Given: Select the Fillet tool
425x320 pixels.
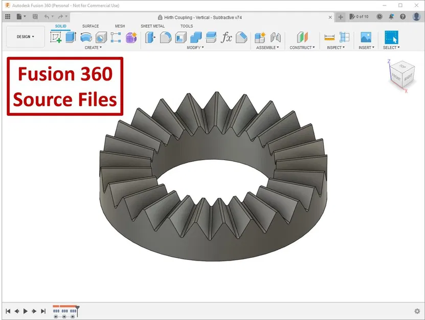Looking at the screenshot, I should click(x=166, y=37).
